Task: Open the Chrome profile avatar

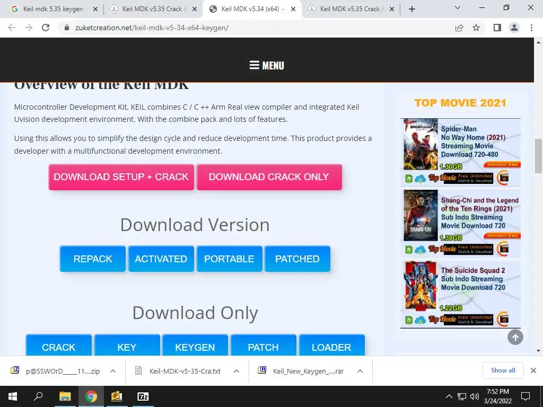Action: tap(514, 28)
